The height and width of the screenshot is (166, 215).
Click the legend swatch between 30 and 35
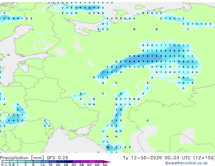coord(76,162)
